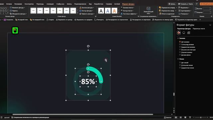This screenshot has height=120, width=213.
Task: Open the Переходы ribbon tab
Action: pyautogui.click(x=40, y=4)
